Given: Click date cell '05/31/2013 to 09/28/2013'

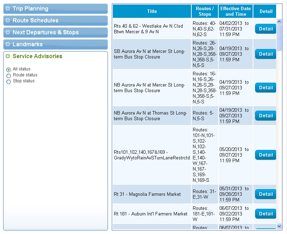Looking at the screenshot, I should click(x=235, y=194).
